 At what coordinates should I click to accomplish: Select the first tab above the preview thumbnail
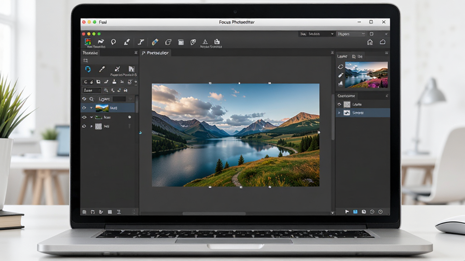pos(342,56)
